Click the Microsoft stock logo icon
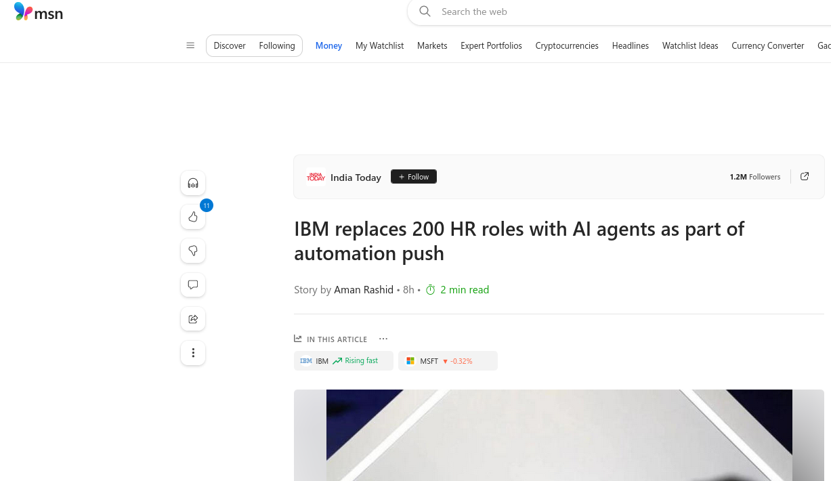 tap(410, 361)
